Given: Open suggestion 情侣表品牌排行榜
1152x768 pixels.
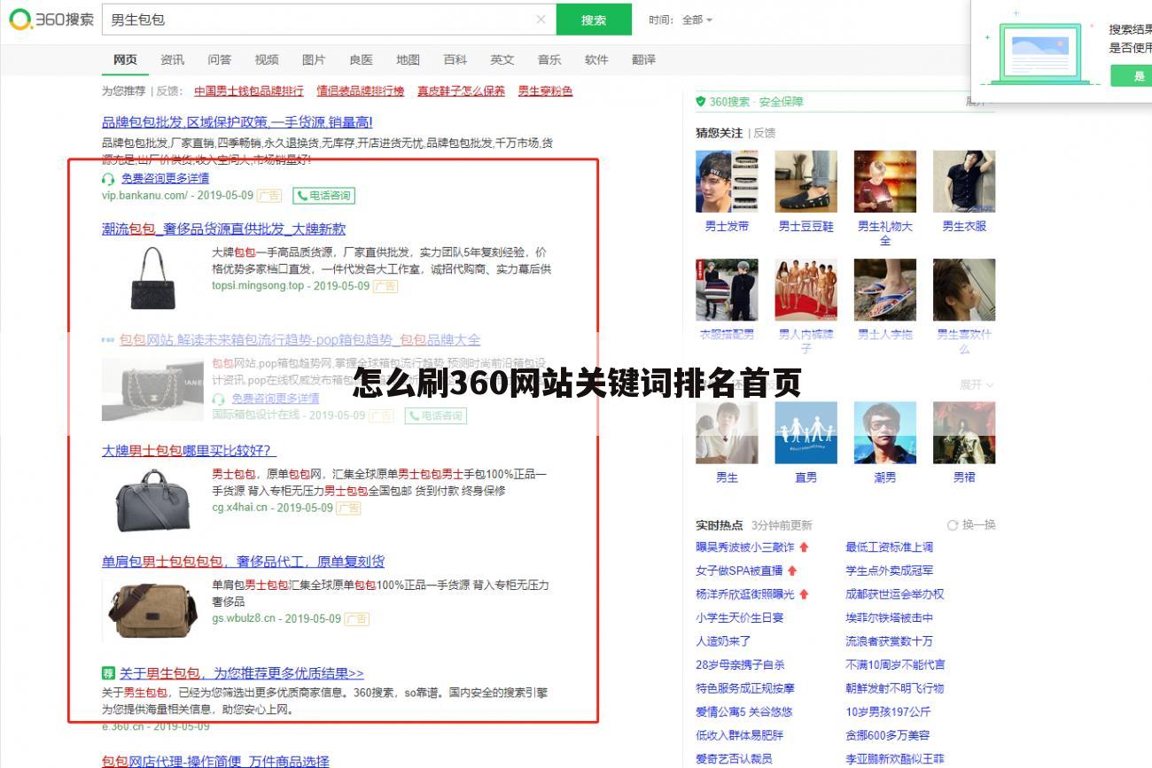Looking at the screenshot, I should coord(360,90).
